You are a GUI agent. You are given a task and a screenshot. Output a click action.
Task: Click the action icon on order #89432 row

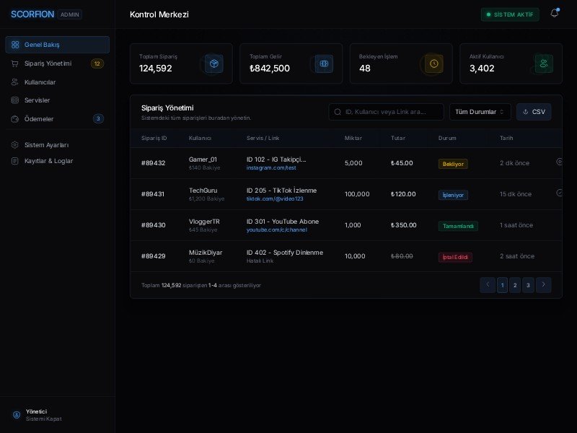pos(559,162)
